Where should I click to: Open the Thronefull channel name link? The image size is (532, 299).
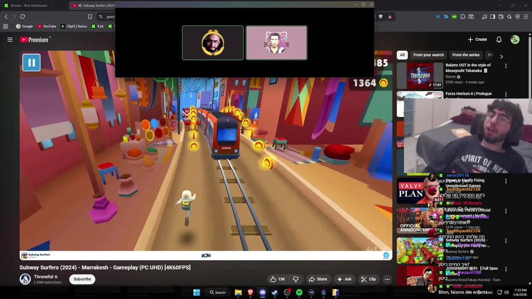coord(44,277)
